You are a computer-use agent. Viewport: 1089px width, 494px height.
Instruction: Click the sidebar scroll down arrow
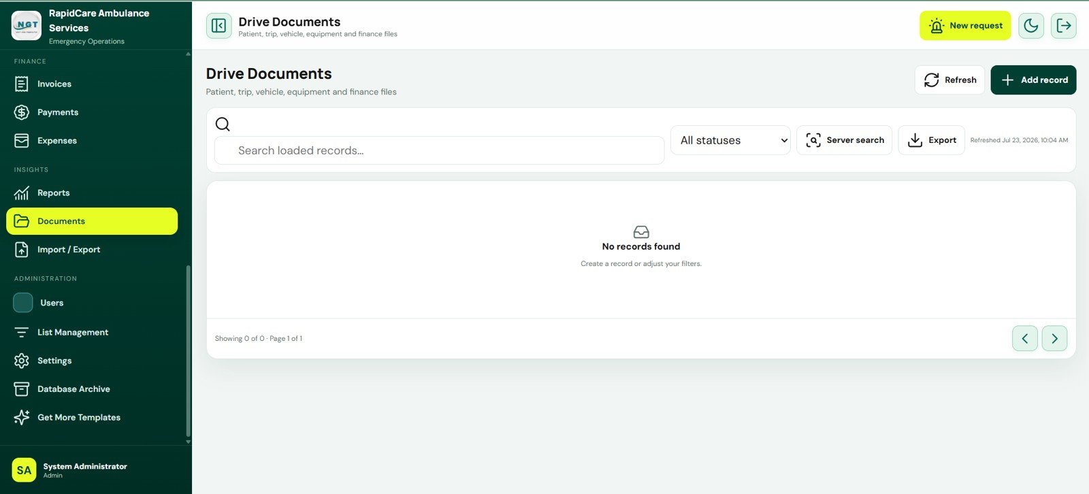(189, 442)
